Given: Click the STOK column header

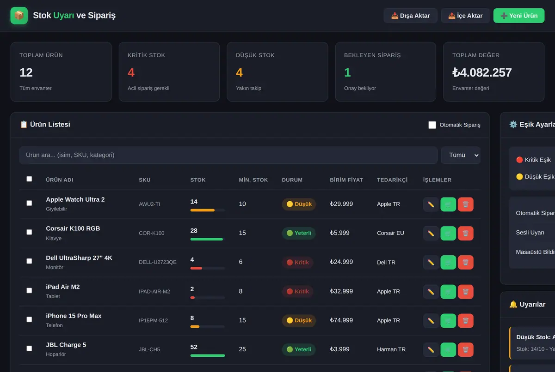Looking at the screenshot, I should pyautogui.click(x=198, y=180).
